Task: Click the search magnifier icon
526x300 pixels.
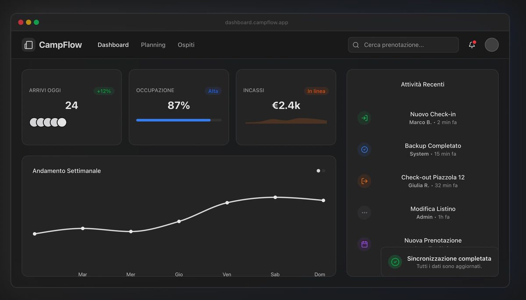Action: click(356, 45)
